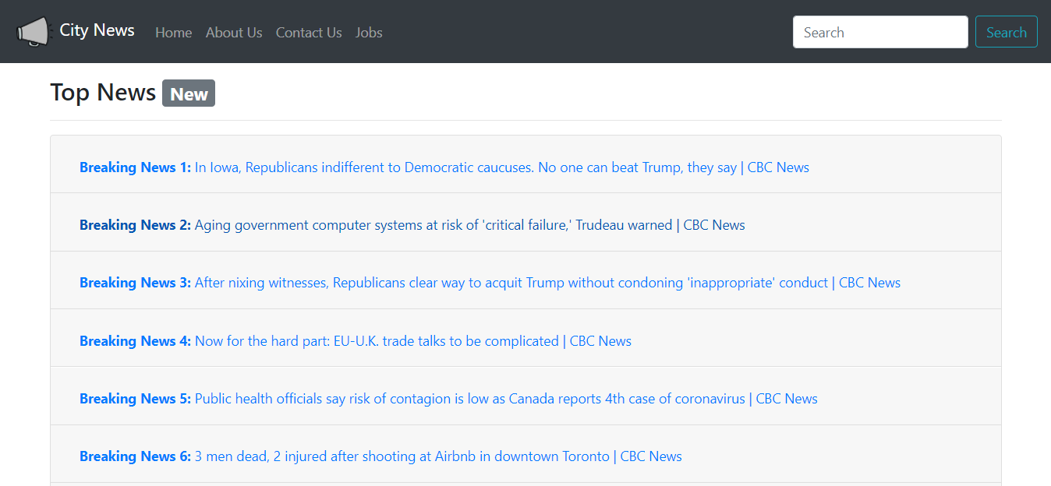Screen dimensions: 1051x486
Task: Open Breaking News 5 about coronavirus case
Action: point(448,399)
